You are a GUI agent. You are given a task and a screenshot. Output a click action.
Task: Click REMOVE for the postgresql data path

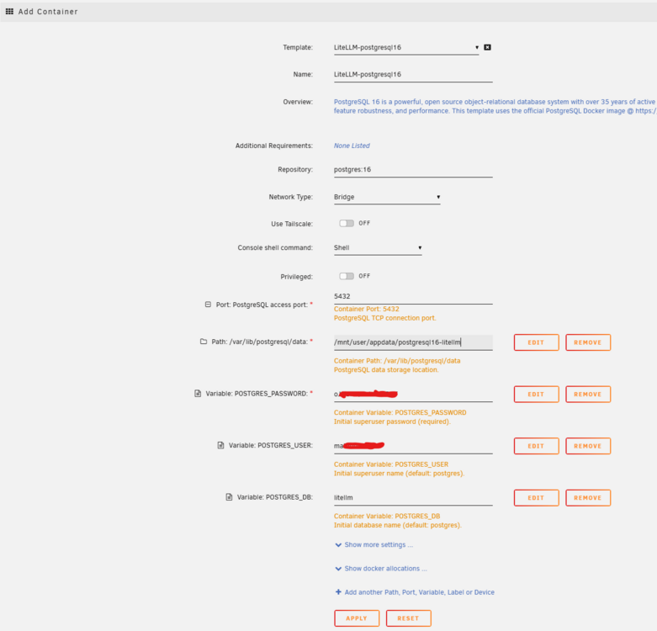point(588,342)
